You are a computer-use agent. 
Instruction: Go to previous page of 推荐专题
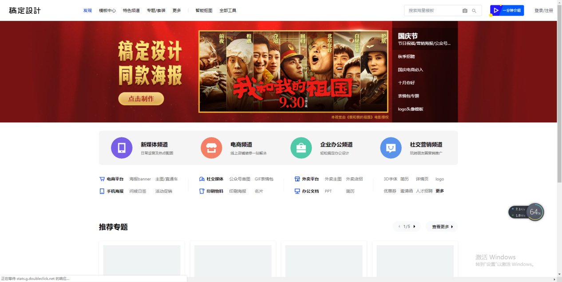tap(399, 227)
